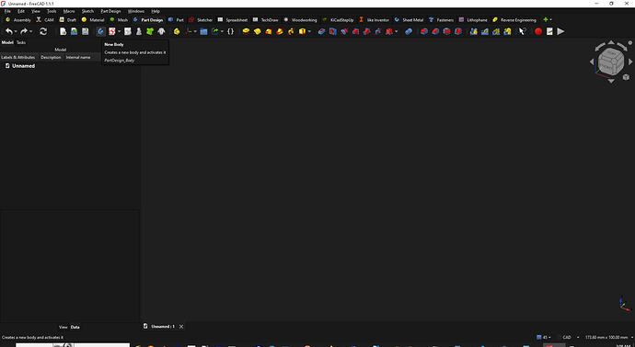
Task: Click the mini cube below navigation cube
Action: [x=626, y=77]
